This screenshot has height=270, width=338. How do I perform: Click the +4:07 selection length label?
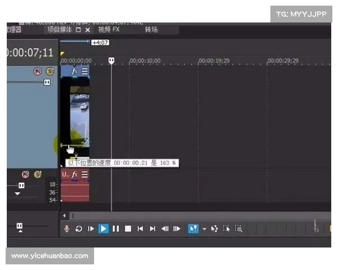pyautogui.click(x=100, y=42)
